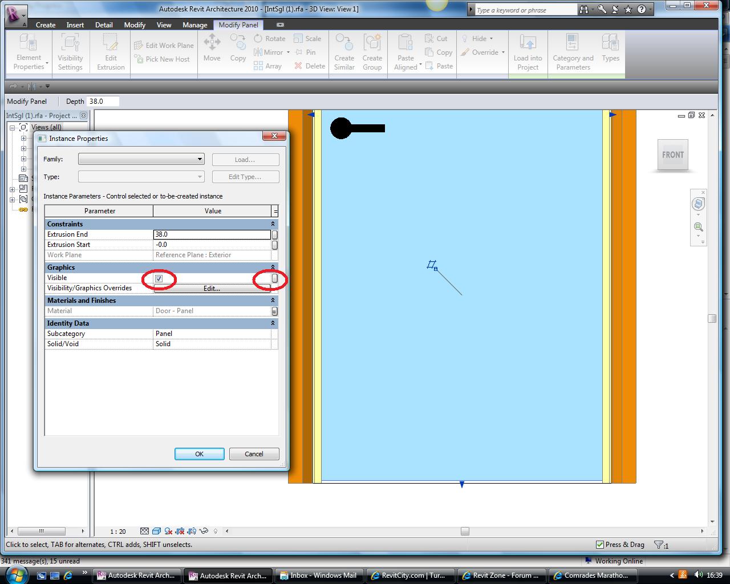Open Category and Parameters
The width and height of the screenshot is (730, 584).
(573, 52)
